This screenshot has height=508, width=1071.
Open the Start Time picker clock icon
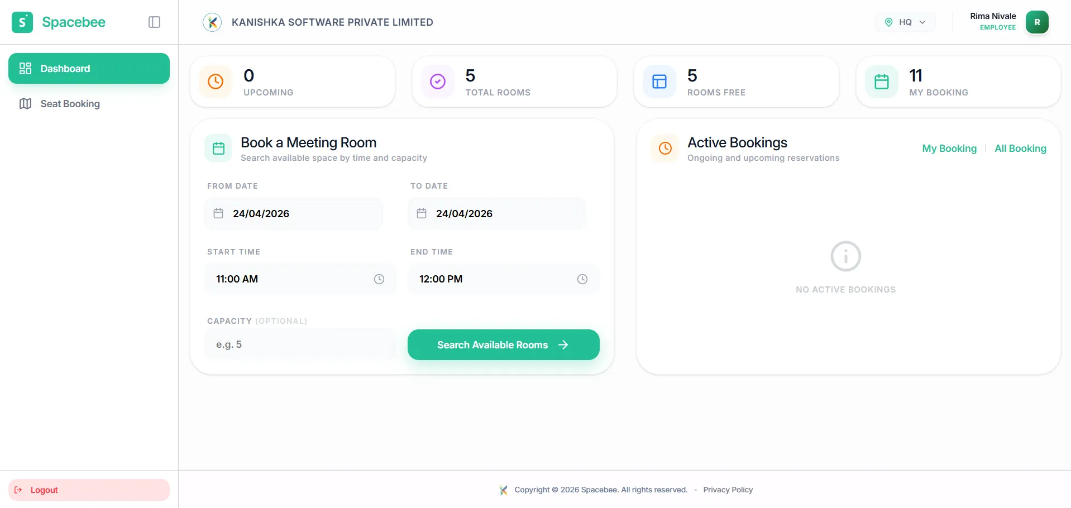(x=379, y=279)
